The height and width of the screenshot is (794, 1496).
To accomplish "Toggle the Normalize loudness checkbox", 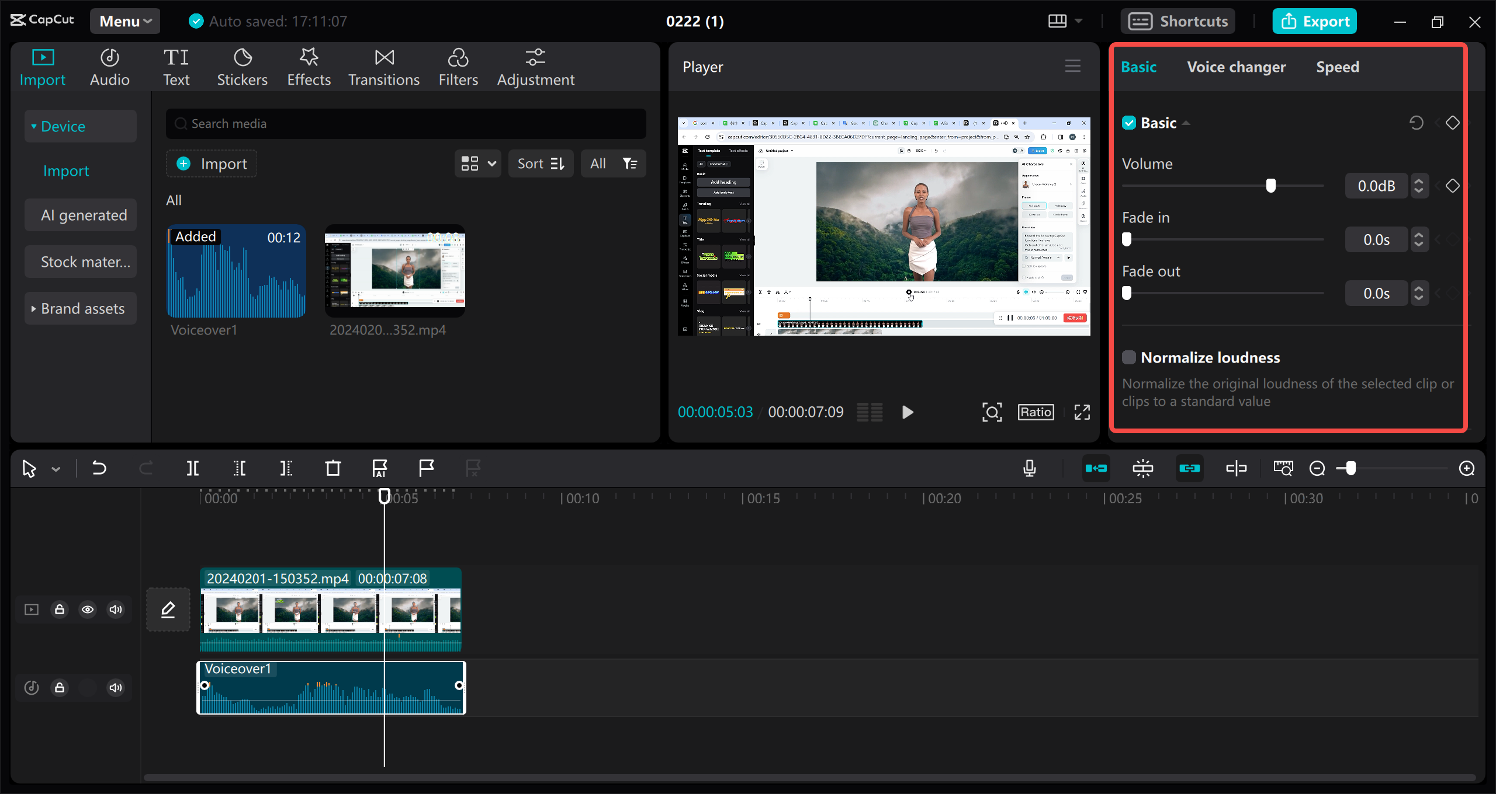I will click(1128, 357).
